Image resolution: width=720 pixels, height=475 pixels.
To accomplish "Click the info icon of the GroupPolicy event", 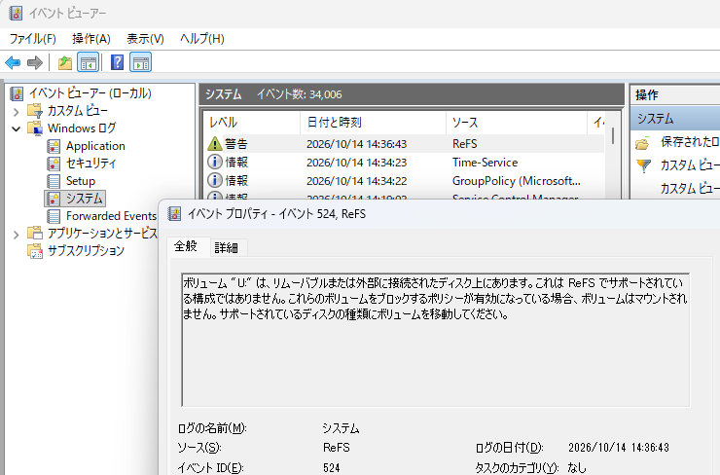I will click(x=214, y=180).
